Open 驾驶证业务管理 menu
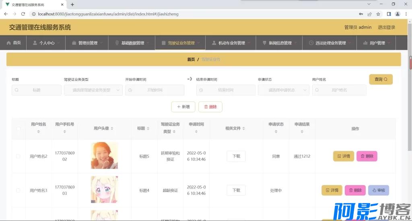This screenshot has height=221, width=412. pyautogui.click(x=180, y=43)
